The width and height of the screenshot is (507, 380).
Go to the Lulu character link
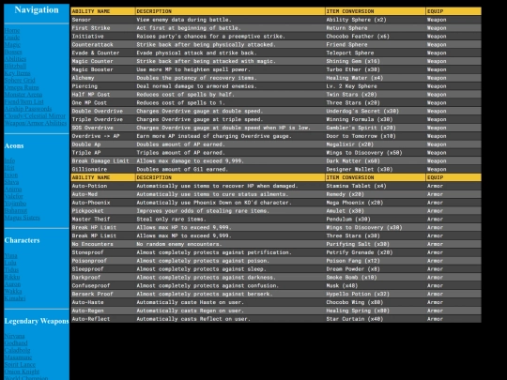click(10, 263)
